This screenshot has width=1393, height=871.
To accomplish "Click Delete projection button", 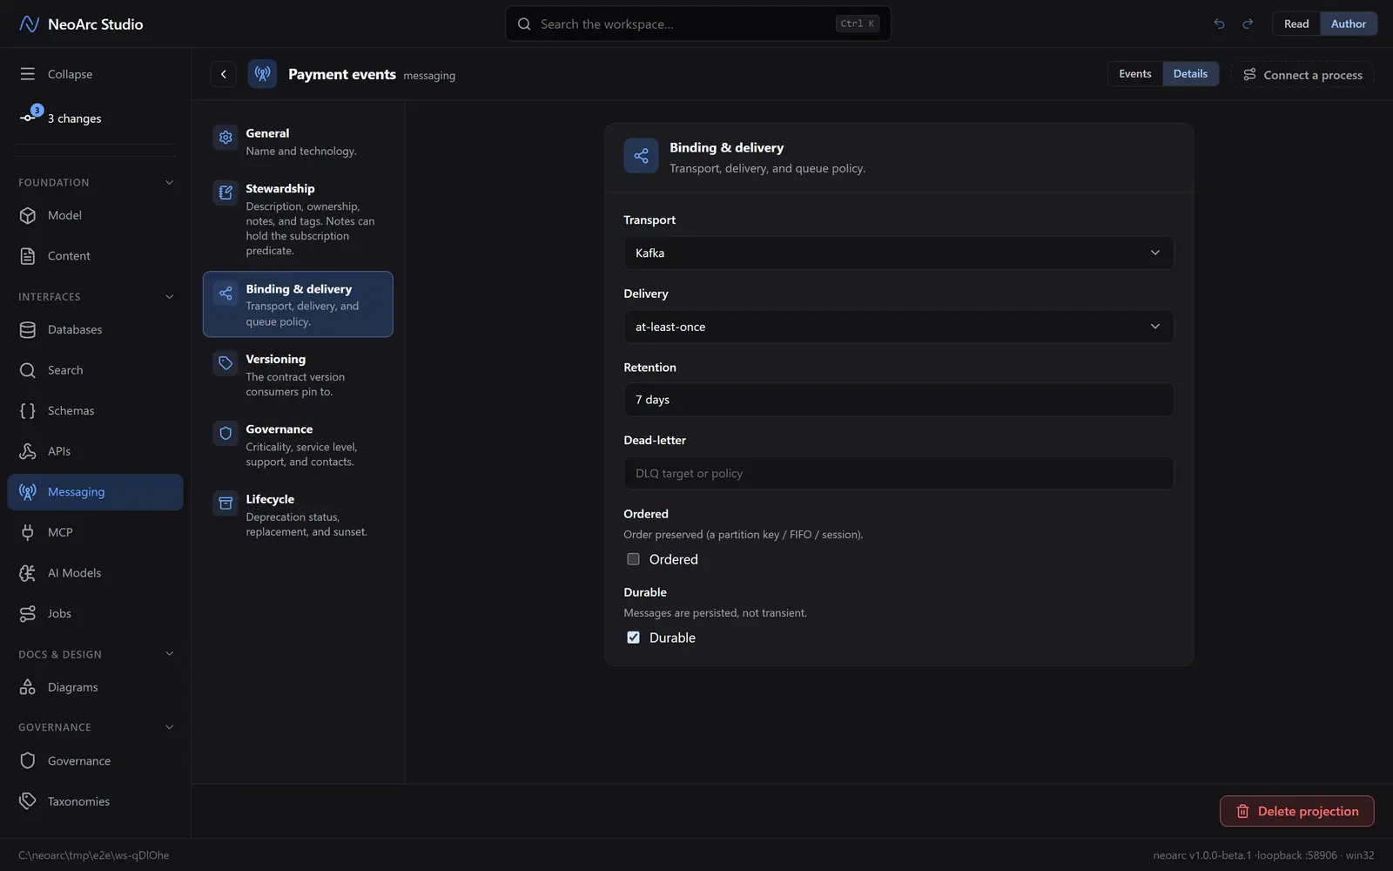I will [x=1297, y=811].
